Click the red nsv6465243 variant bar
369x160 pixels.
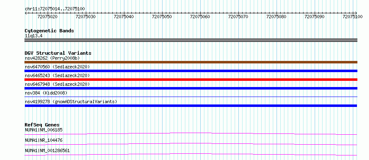[191, 80]
